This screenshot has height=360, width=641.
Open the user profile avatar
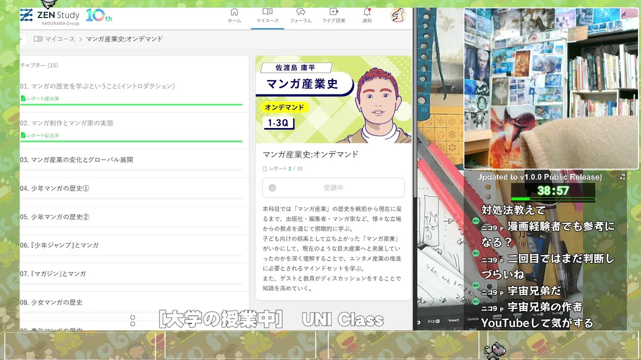tap(398, 15)
